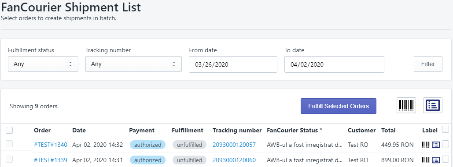Screen dimensions: 453x167
Task: Edit the To date field
Action: pyautogui.click(x=334, y=64)
